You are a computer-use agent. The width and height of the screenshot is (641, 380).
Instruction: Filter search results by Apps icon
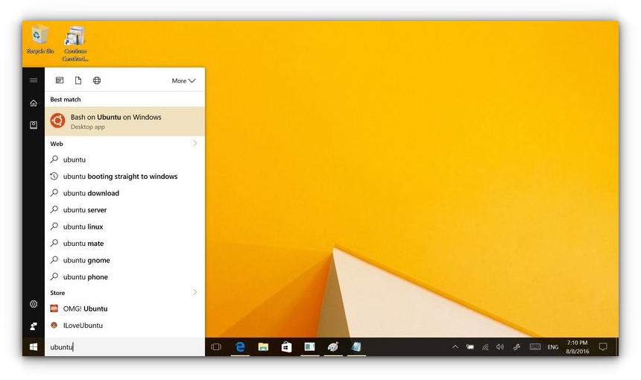[60, 80]
